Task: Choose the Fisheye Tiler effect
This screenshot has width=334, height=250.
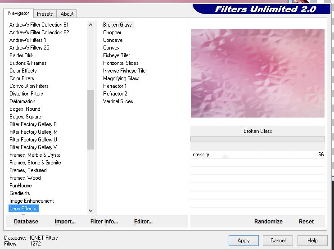Action: point(116,55)
